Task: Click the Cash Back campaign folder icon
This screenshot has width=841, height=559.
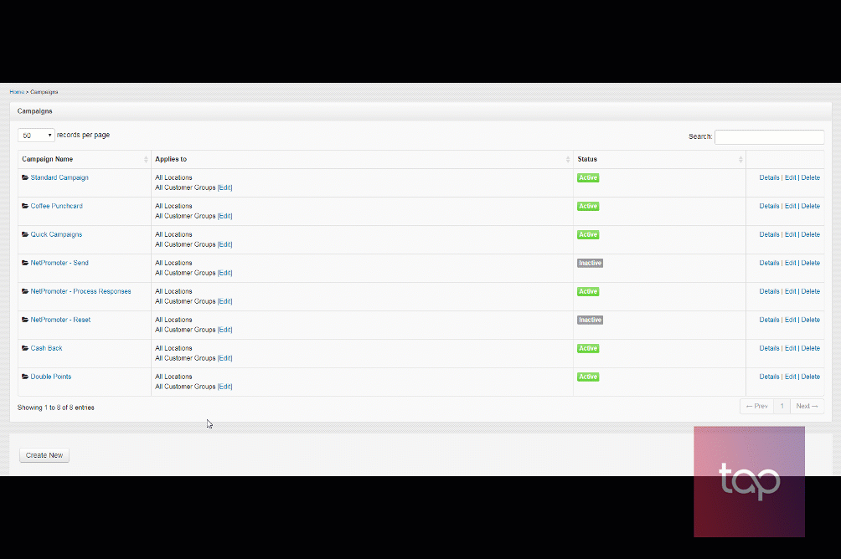Action: 24,348
